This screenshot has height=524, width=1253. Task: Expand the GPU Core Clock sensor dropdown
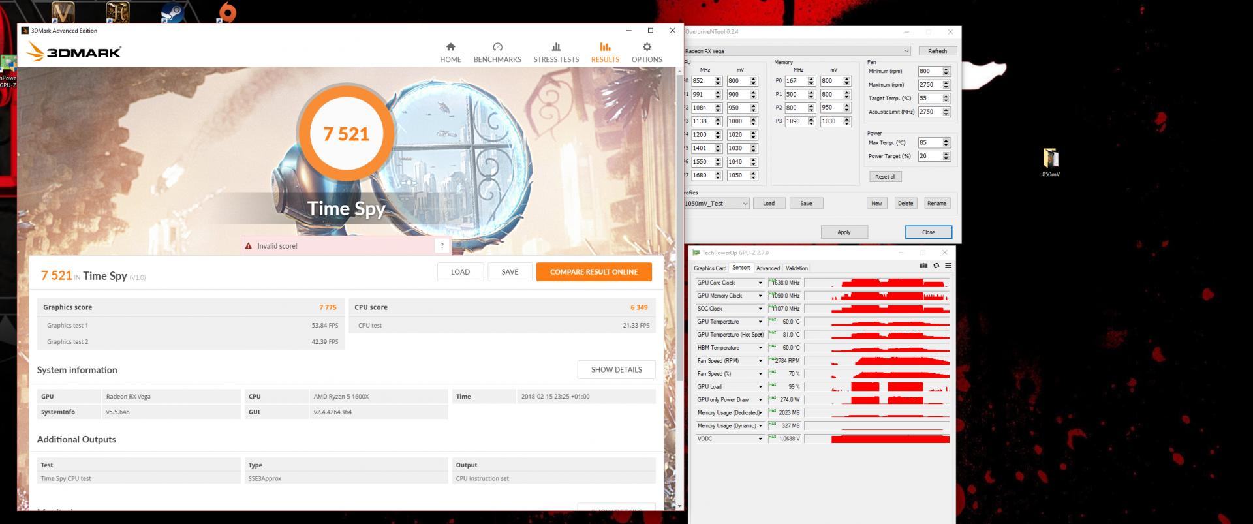click(x=760, y=283)
